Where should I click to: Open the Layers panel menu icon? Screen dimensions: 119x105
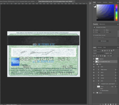[x=118, y=48]
